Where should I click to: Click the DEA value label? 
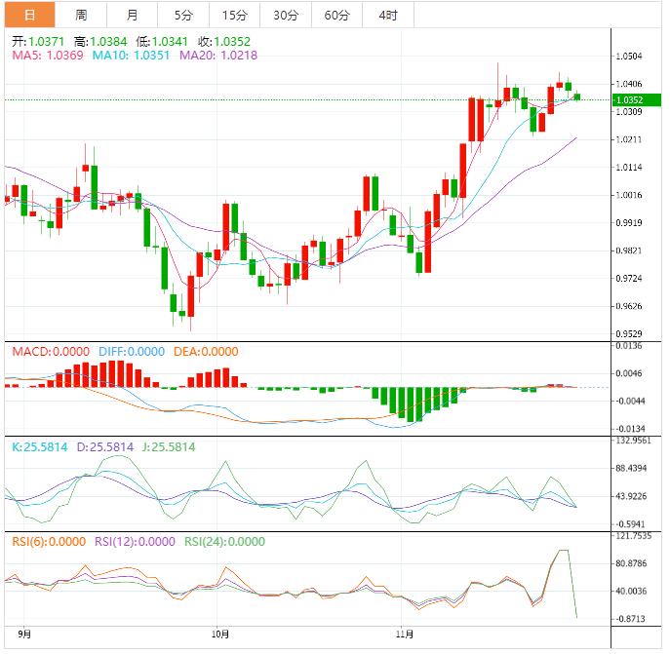pyautogui.click(x=205, y=352)
